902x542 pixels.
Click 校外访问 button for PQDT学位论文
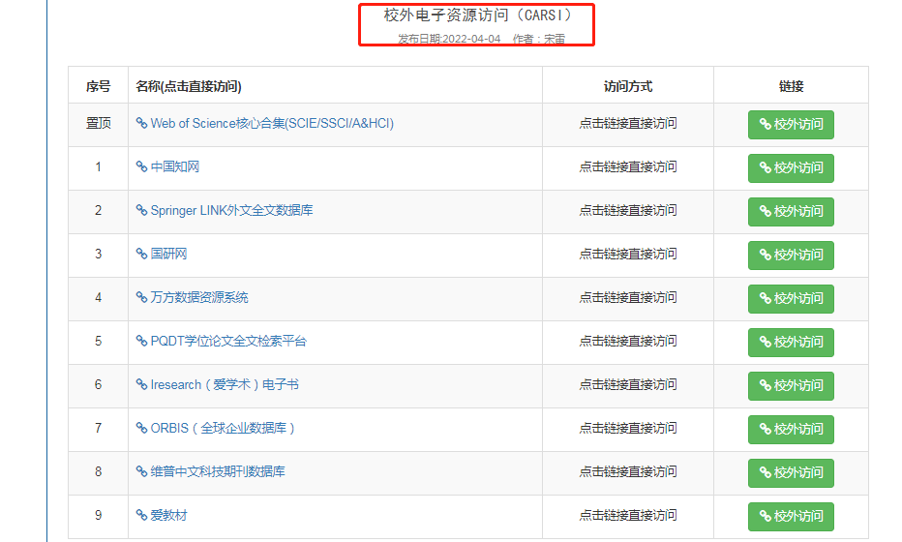tap(791, 343)
